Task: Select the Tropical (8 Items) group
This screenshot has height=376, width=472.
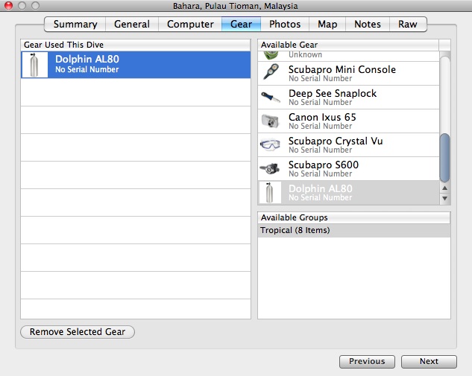Action: pyautogui.click(x=353, y=231)
